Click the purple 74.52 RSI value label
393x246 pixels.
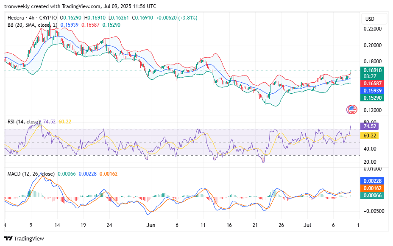point(369,126)
